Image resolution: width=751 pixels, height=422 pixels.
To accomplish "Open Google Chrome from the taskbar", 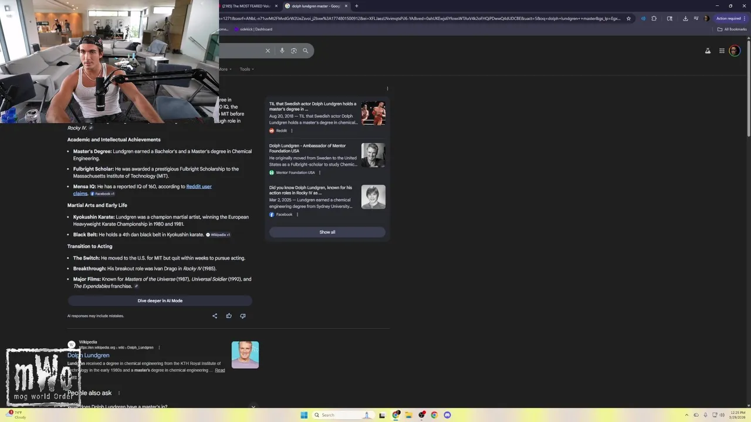I will (x=434, y=415).
